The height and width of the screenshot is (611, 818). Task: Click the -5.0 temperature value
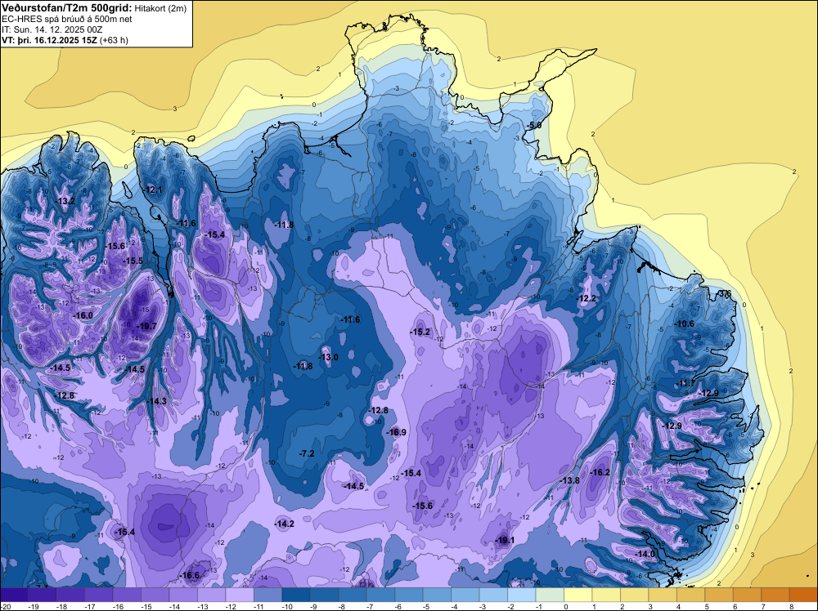point(533,126)
